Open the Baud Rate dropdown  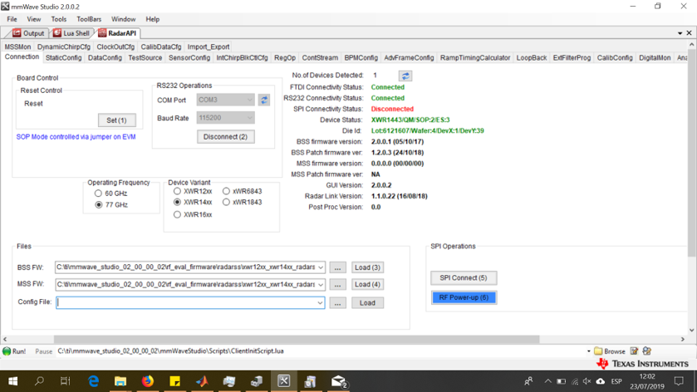click(225, 118)
